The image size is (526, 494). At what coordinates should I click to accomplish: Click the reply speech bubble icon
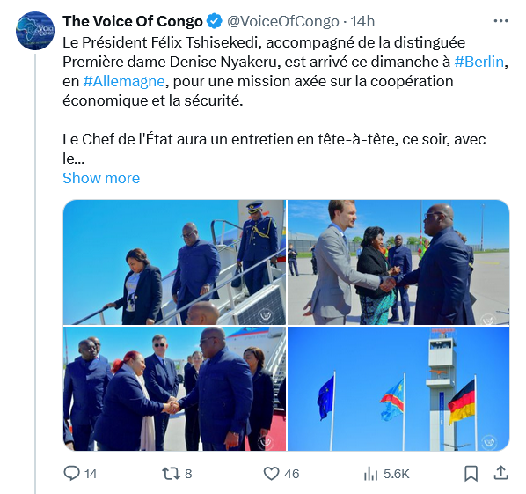click(71, 474)
